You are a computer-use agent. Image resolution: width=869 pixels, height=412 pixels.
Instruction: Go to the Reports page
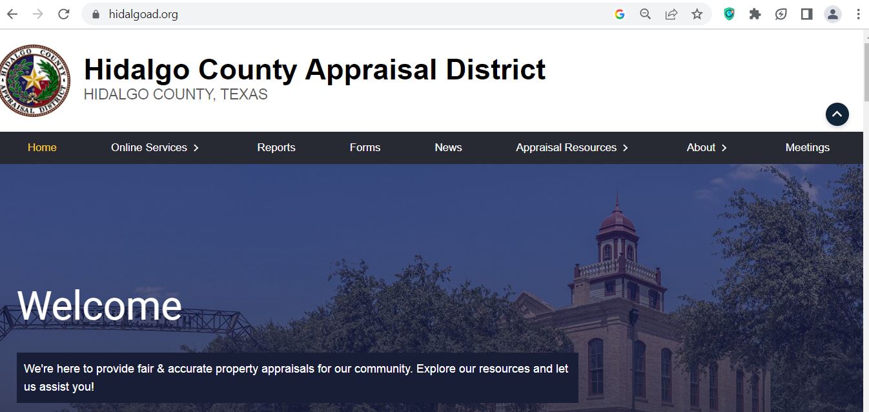(x=276, y=147)
